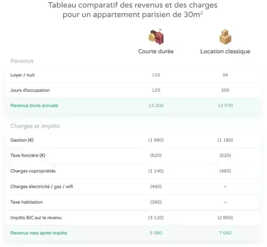Click the Revenus section heading
The height and width of the screenshot is (247, 267).
[x=22, y=61]
